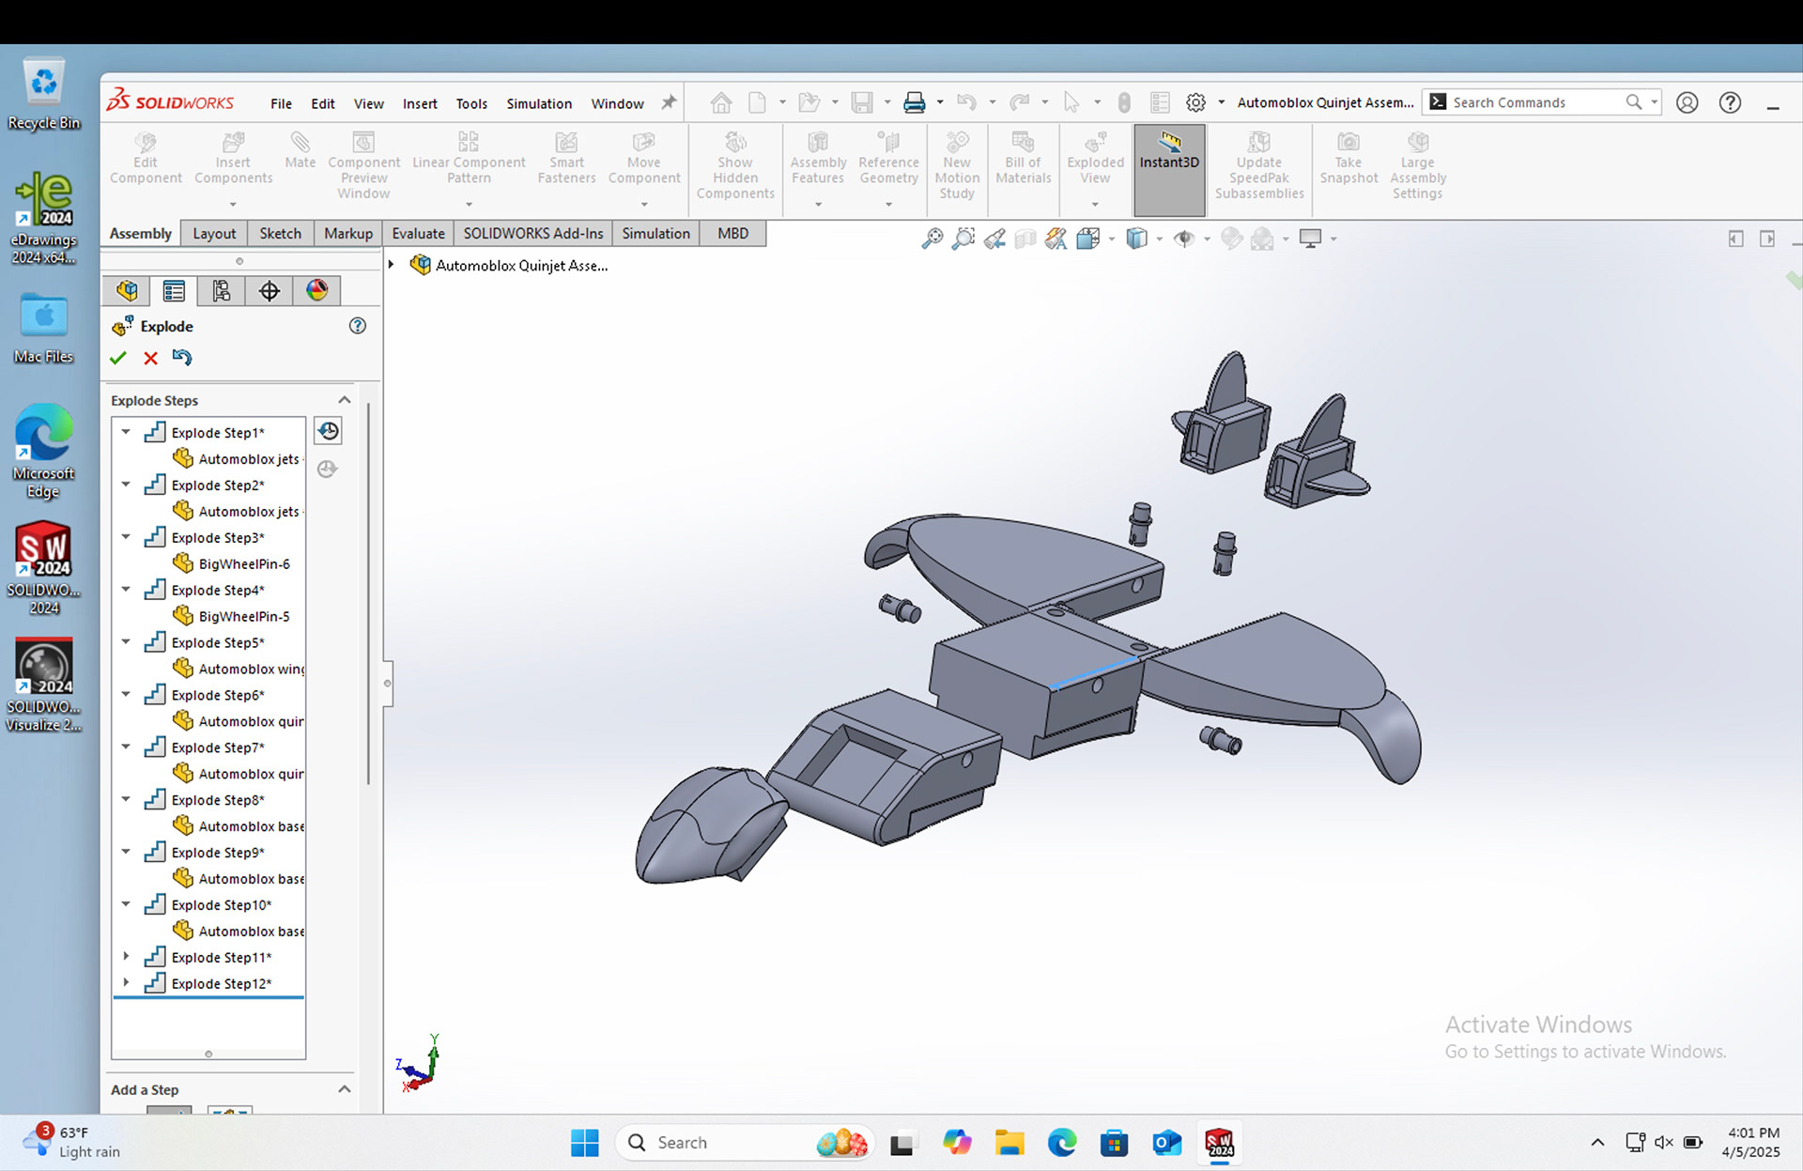Expand the Explode Step11 tree node
Image resolution: width=1803 pixels, height=1171 pixels.
pyautogui.click(x=126, y=956)
